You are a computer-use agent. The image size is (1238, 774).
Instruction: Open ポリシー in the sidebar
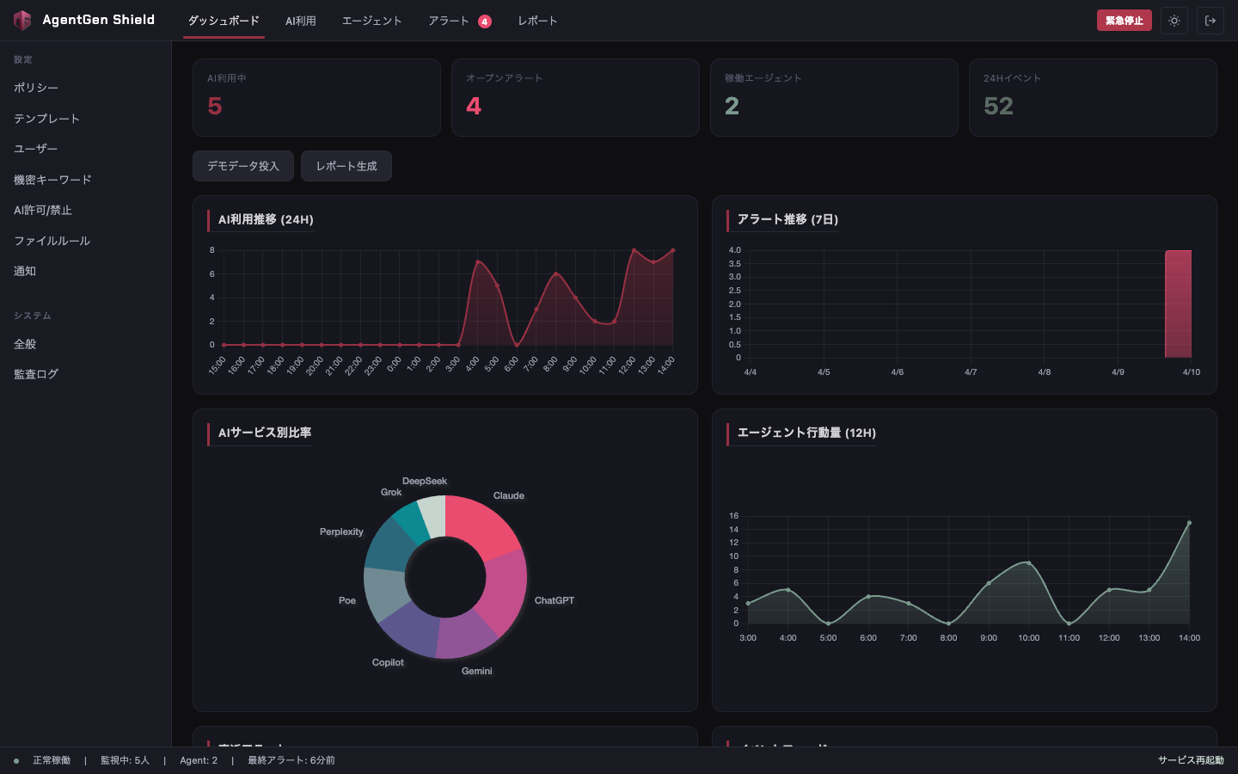pos(36,88)
